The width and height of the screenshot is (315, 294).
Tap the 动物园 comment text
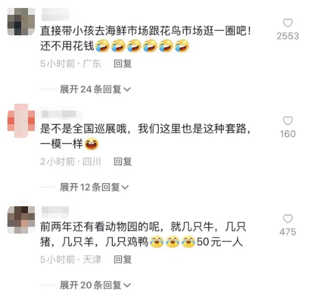(x=143, y=234)
